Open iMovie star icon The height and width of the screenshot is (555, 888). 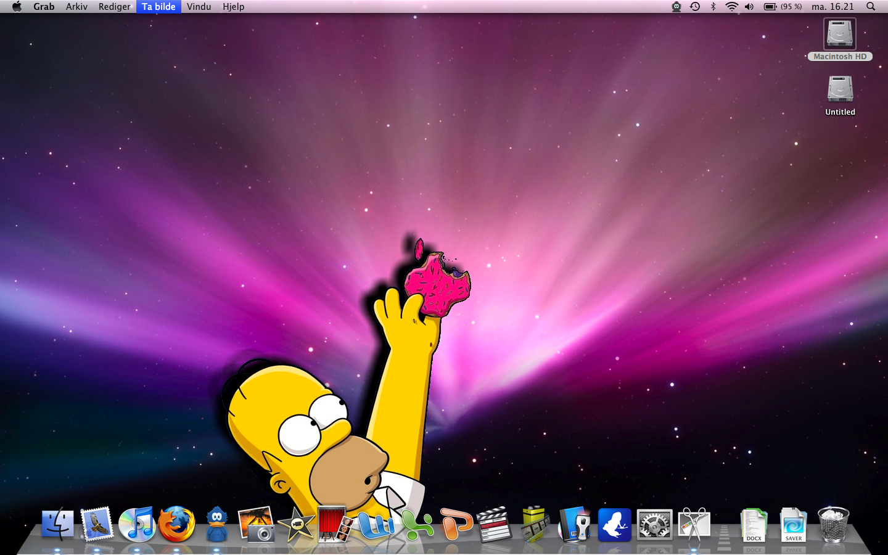[x=296, y=525]
